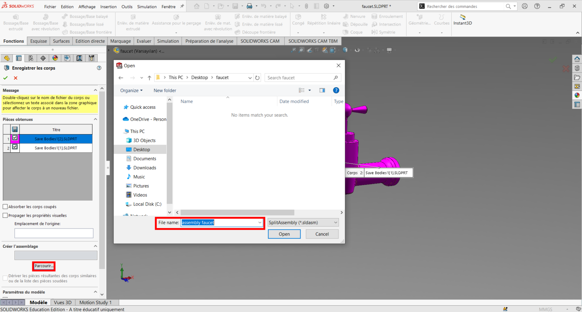Click the Instant3D tool
Screen dimensions: 582x312
click(x=462, y=20)
